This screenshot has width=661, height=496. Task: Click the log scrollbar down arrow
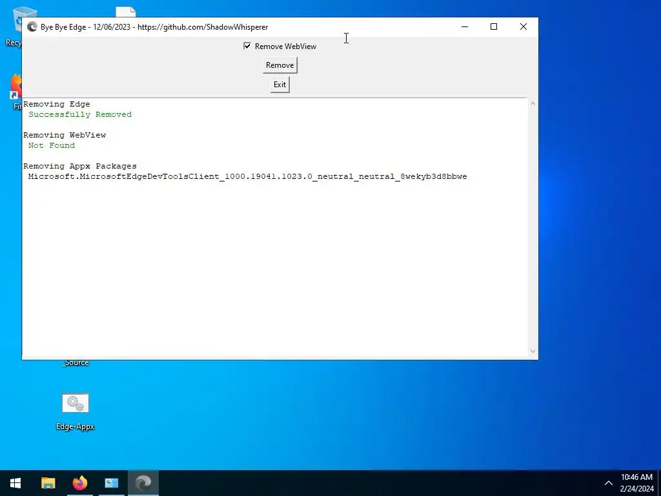[x=533, y=351]
